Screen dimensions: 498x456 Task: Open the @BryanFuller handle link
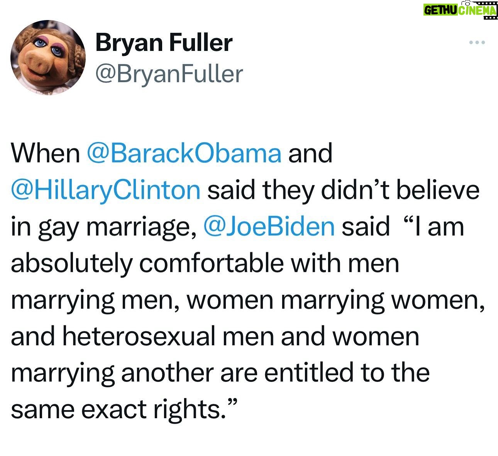pos(169,74)
